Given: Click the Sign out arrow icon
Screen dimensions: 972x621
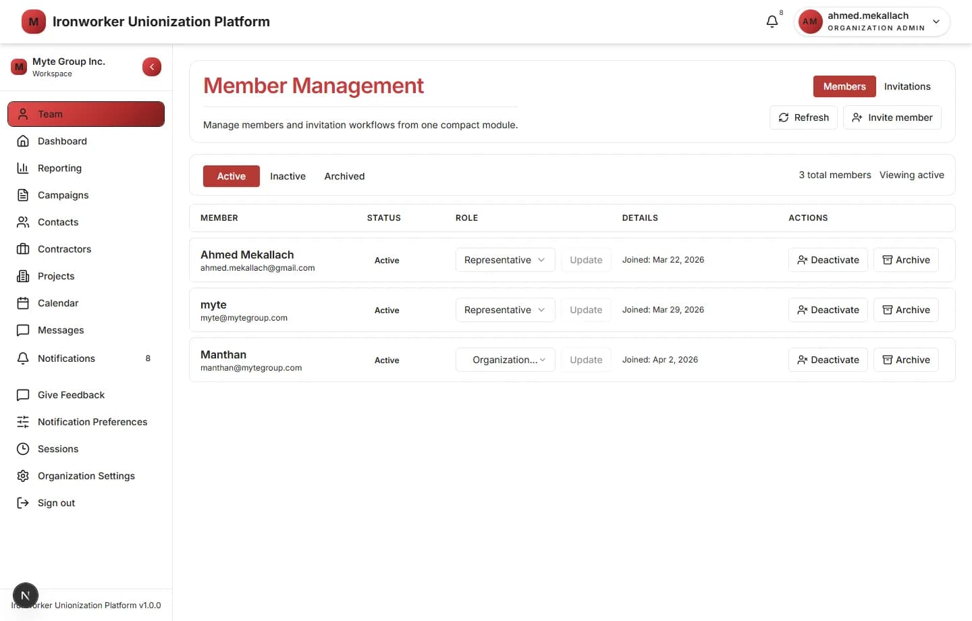Looking at the screenshot, I should (x=23, y=503).
